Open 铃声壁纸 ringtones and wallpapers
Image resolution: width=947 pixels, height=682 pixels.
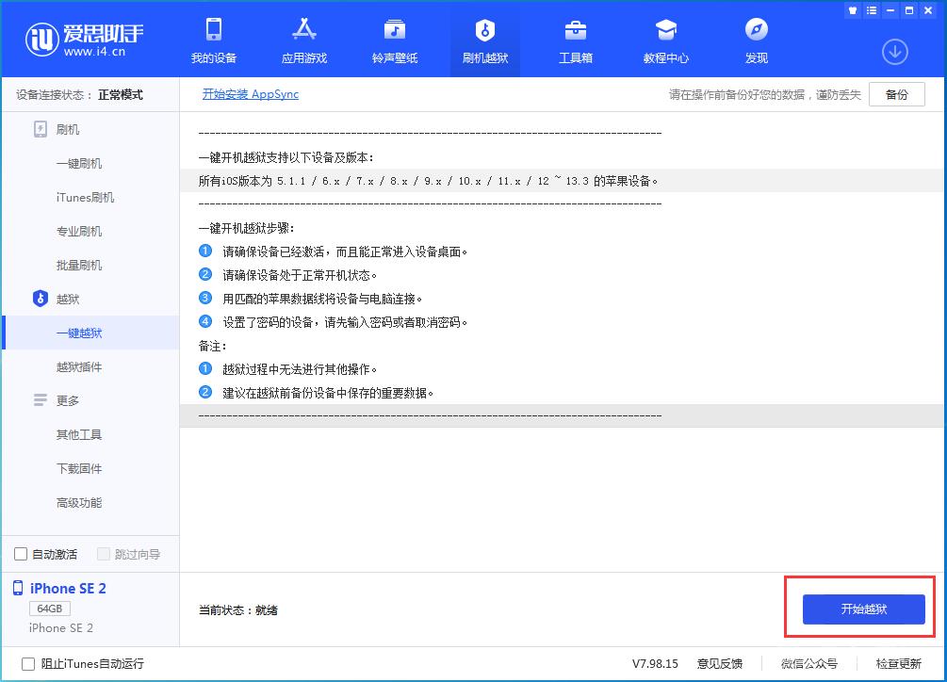click(x=394, y=40)
